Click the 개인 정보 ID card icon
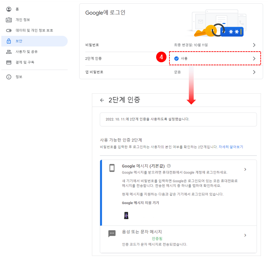This screenshot has height=261, width=268. [x=9, y=20]
